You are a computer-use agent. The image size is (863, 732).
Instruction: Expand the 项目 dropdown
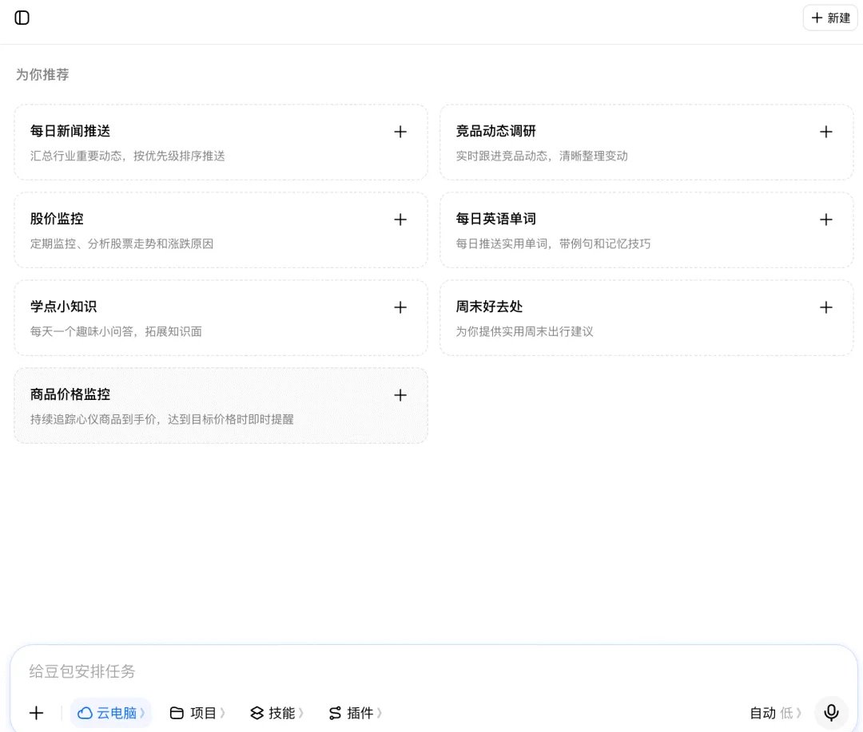pos(197,713)
